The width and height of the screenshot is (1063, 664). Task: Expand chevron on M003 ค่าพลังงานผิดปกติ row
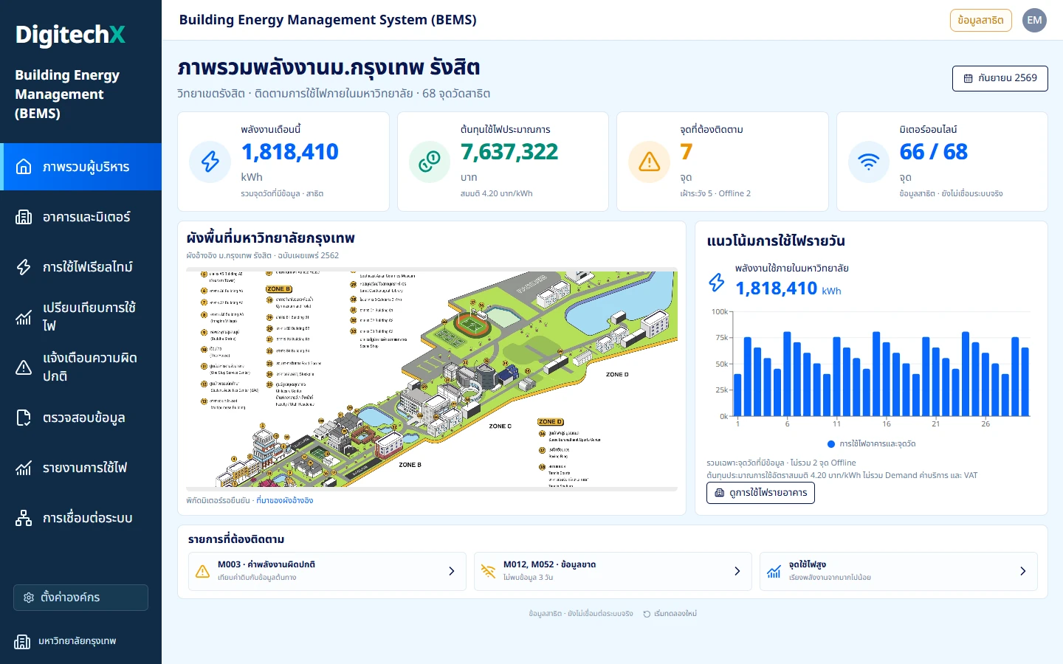(x=452, y=571)
